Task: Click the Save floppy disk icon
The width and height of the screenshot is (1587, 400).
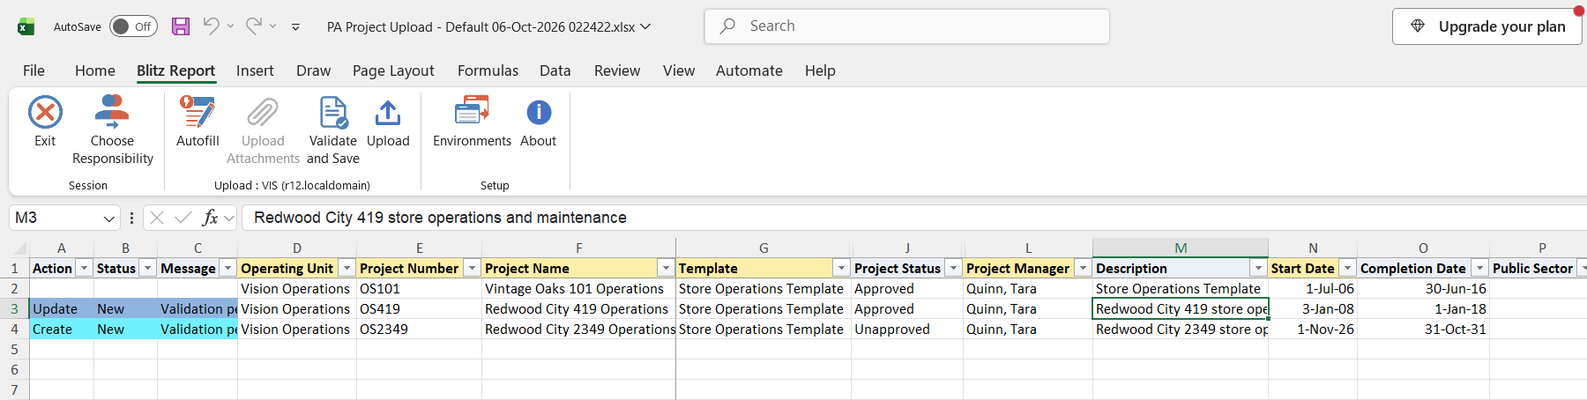Action: [x=181, y=26]
